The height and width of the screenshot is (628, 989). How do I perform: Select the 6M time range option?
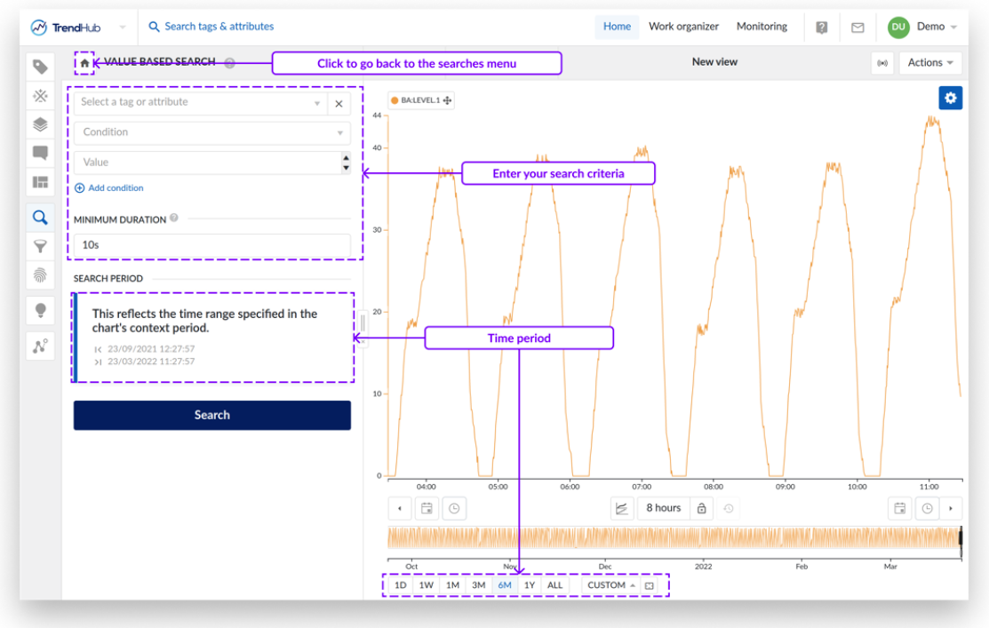505,585
